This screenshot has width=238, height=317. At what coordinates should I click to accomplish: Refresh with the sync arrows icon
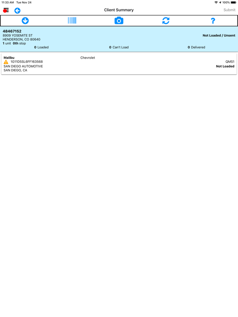(x=166, y=21)
